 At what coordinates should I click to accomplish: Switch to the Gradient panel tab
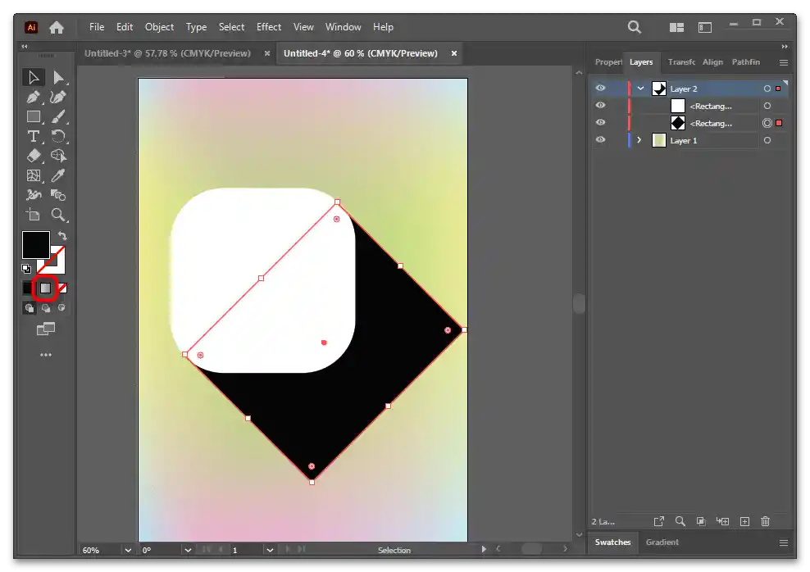pos(662,542)
